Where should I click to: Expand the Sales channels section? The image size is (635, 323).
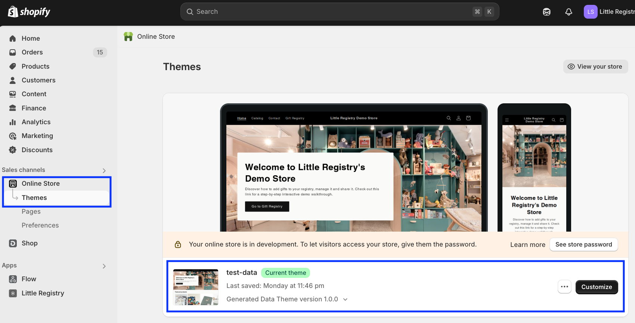tap(104, 170)
